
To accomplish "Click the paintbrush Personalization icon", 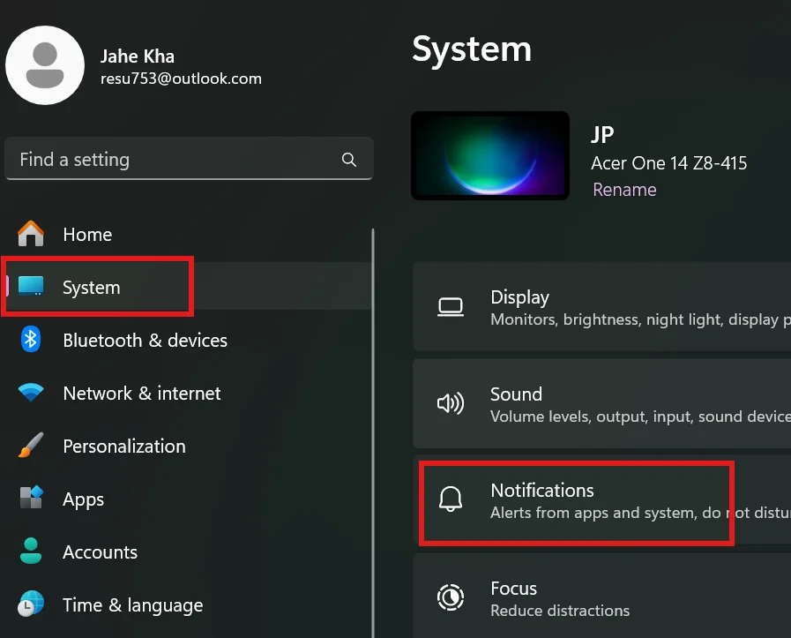I will (31, 446).
